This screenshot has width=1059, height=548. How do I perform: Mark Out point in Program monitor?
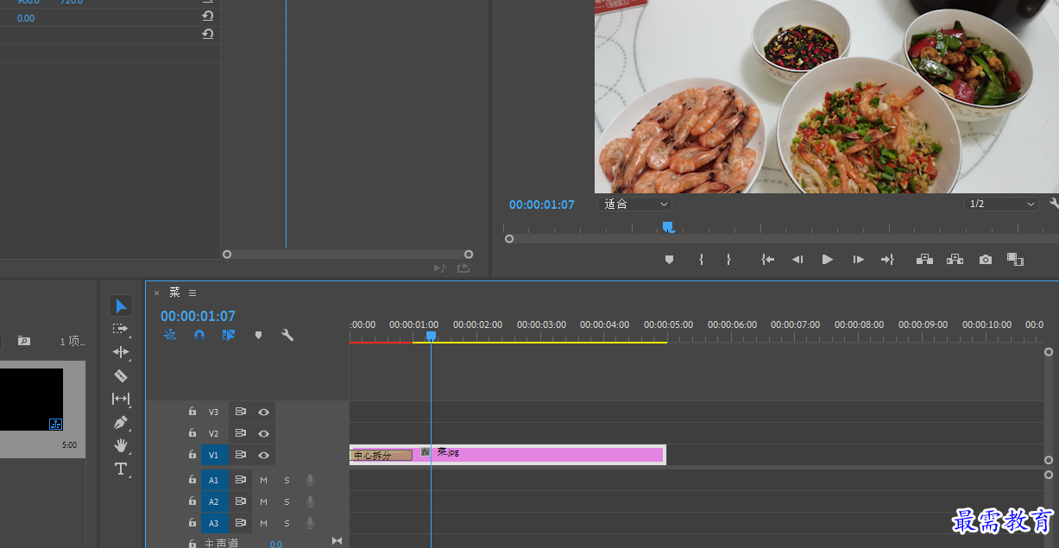pyautogui.click(x=728, y=259)
